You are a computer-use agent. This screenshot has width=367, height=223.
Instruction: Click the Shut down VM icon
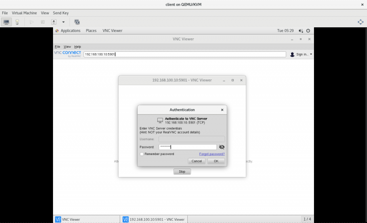click(54, 22)
